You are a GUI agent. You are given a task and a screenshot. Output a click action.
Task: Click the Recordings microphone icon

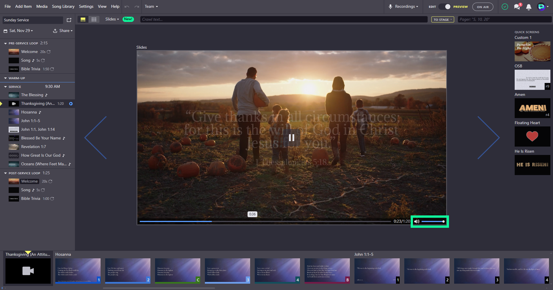[390, 7]
